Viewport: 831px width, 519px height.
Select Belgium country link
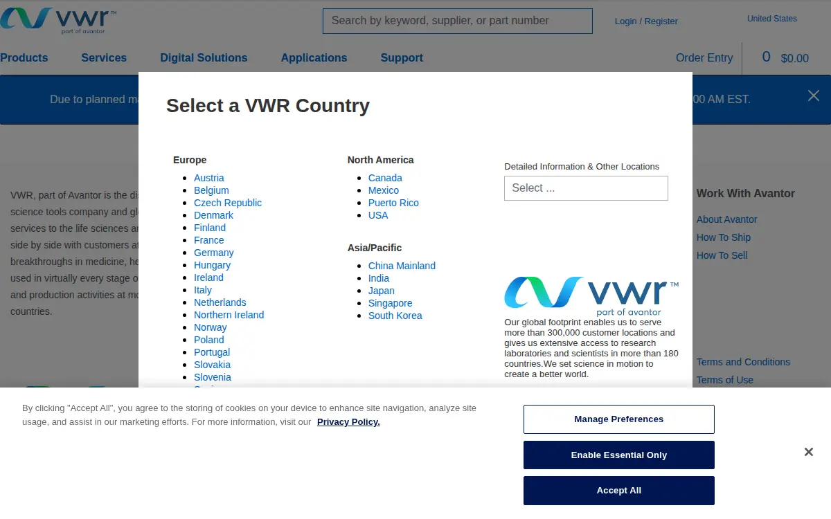pos(211,190)
